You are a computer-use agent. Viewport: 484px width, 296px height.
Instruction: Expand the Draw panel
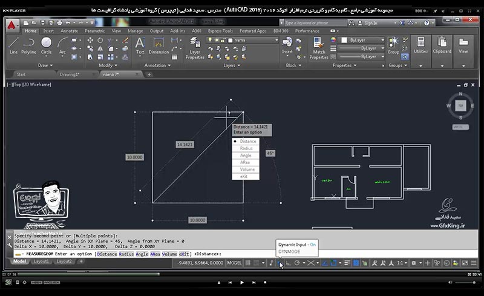tap(45, 65)
